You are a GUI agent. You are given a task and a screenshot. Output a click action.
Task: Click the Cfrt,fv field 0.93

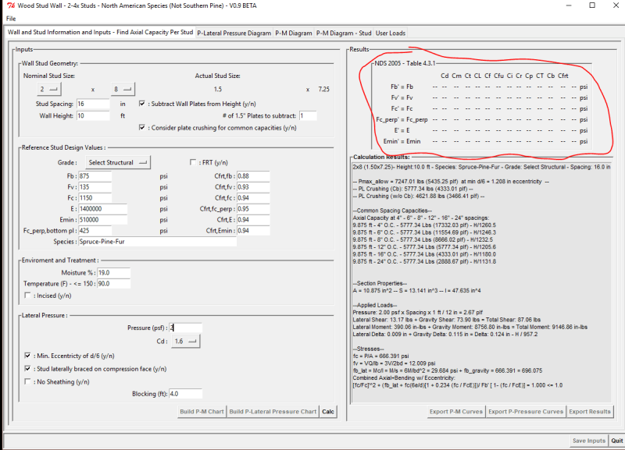[x=253, y=187]
